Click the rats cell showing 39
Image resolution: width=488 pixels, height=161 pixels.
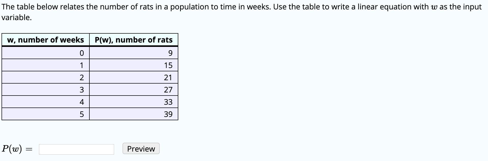134,114
